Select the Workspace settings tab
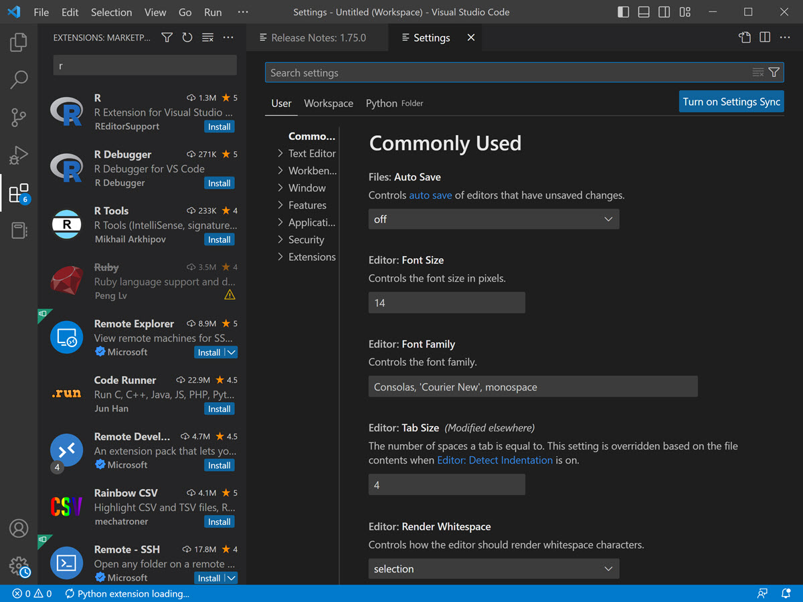 point(329,103)
